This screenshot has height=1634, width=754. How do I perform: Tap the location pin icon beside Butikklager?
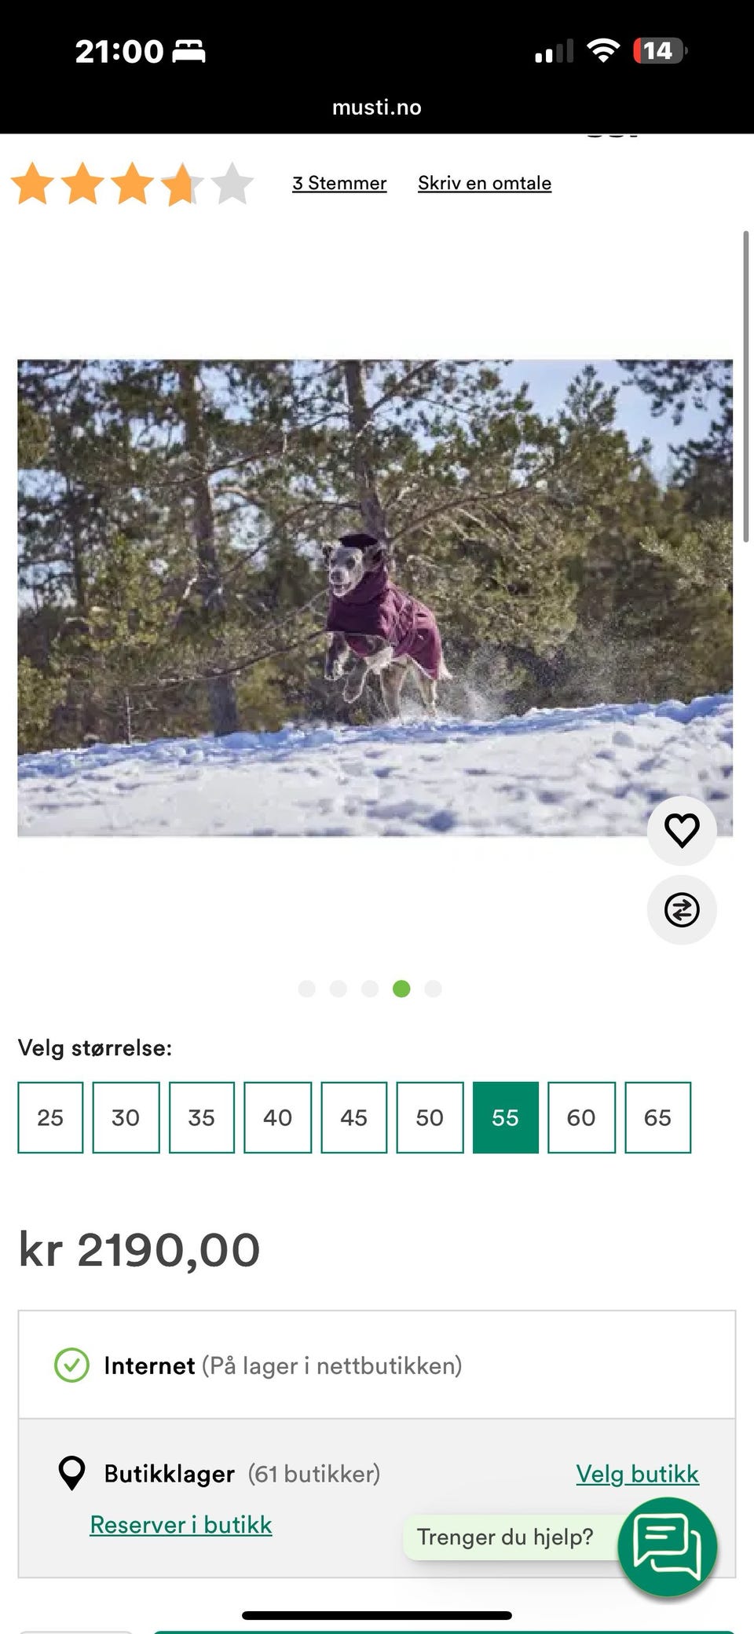(72, 1473)
